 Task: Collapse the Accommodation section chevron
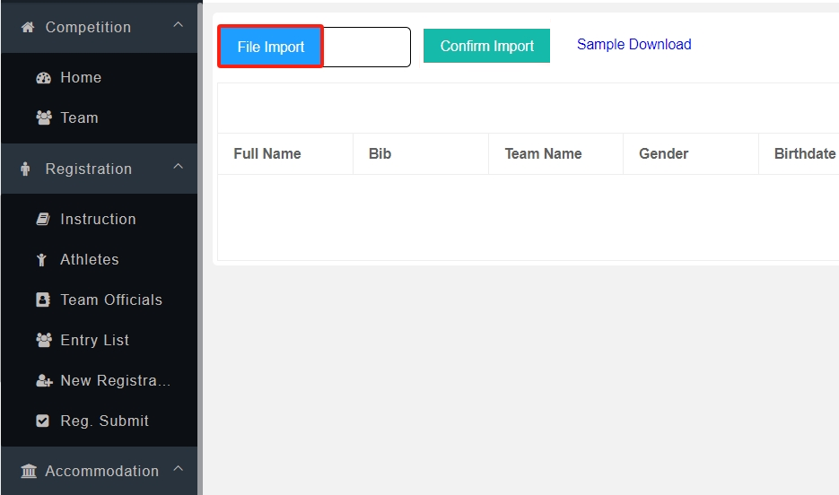pyautogui.click(x=178, y=469)
